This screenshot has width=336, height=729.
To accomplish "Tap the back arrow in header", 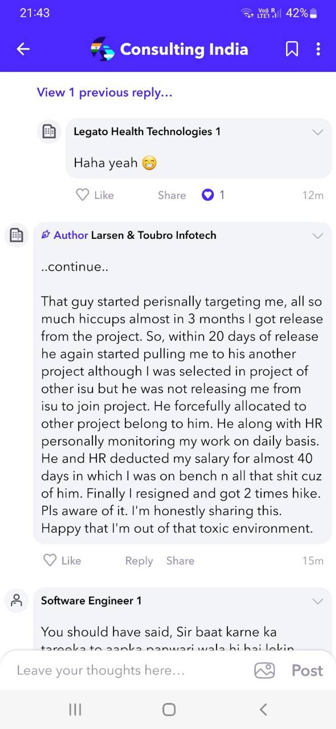I will pyautogui.click(x=23, y=49).
